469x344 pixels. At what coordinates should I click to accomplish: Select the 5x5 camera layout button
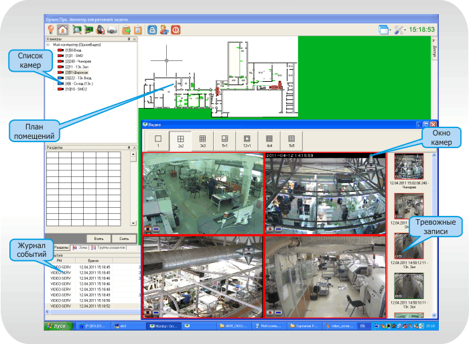pyautogui.click(x=291, y=141)
